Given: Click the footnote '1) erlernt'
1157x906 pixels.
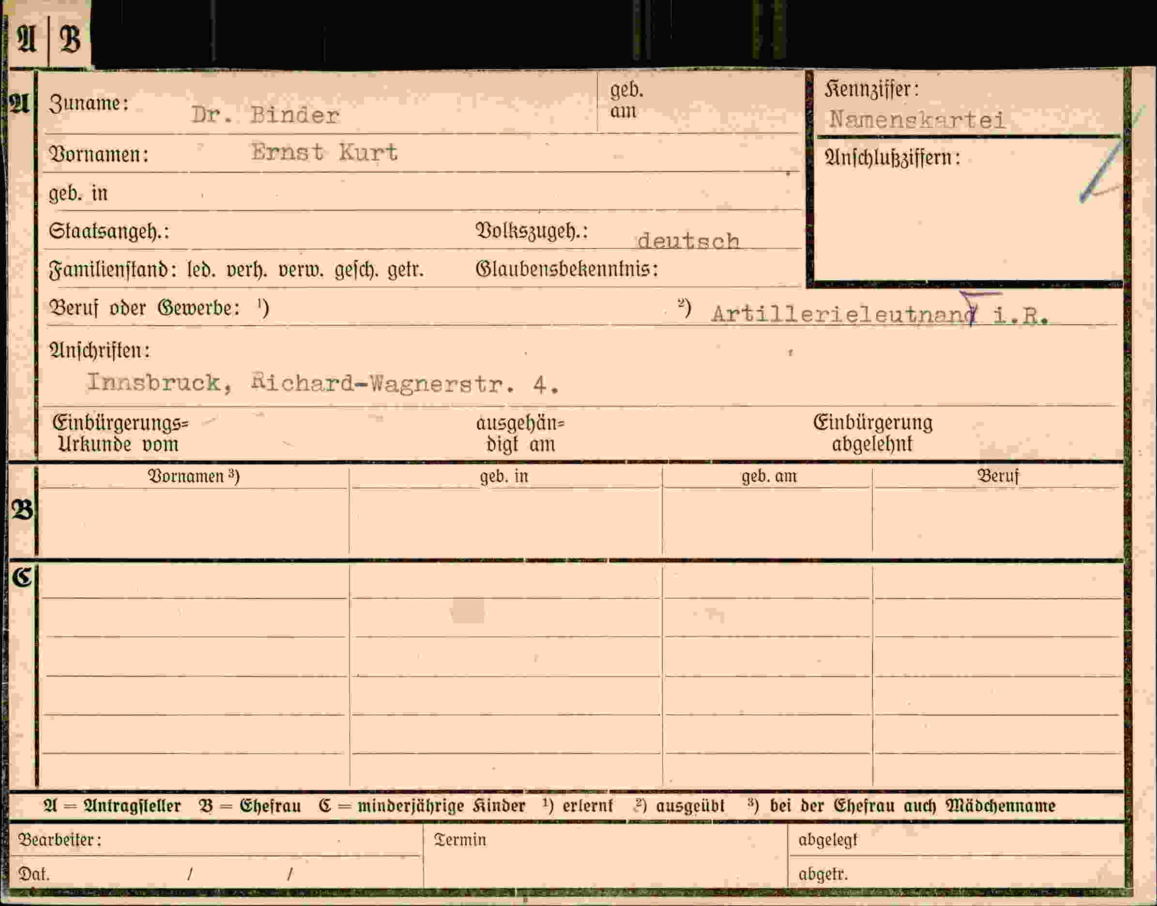Looking at the screenshot, I should point(578,806).
